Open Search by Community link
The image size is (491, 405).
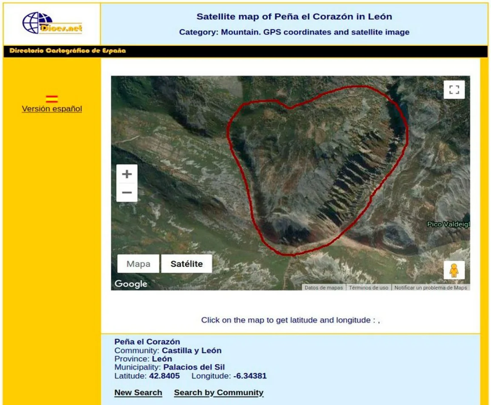tap(219, 393)
